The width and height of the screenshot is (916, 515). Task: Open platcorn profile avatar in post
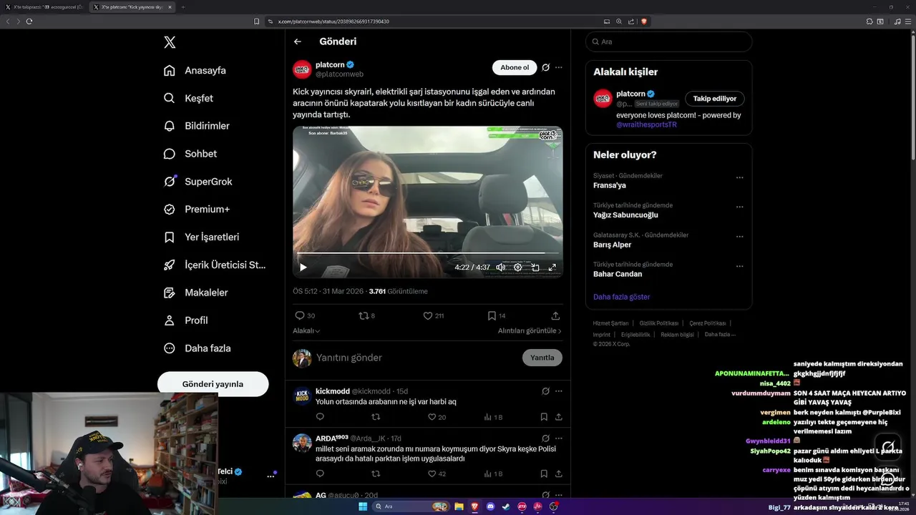tap(302, 69)
